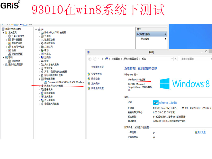Click Local Users and Groups (本地用户和组) icon

point(10,47)
